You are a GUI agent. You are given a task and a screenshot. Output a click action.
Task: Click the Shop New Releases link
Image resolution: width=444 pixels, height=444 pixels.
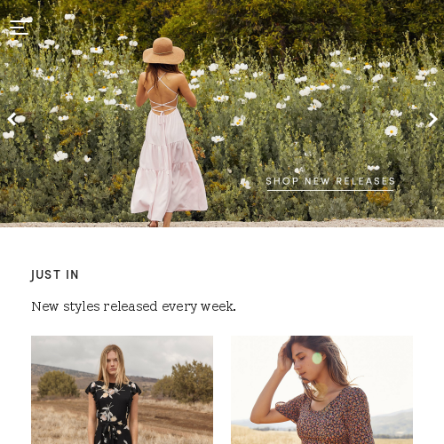(x=330, y=181)
